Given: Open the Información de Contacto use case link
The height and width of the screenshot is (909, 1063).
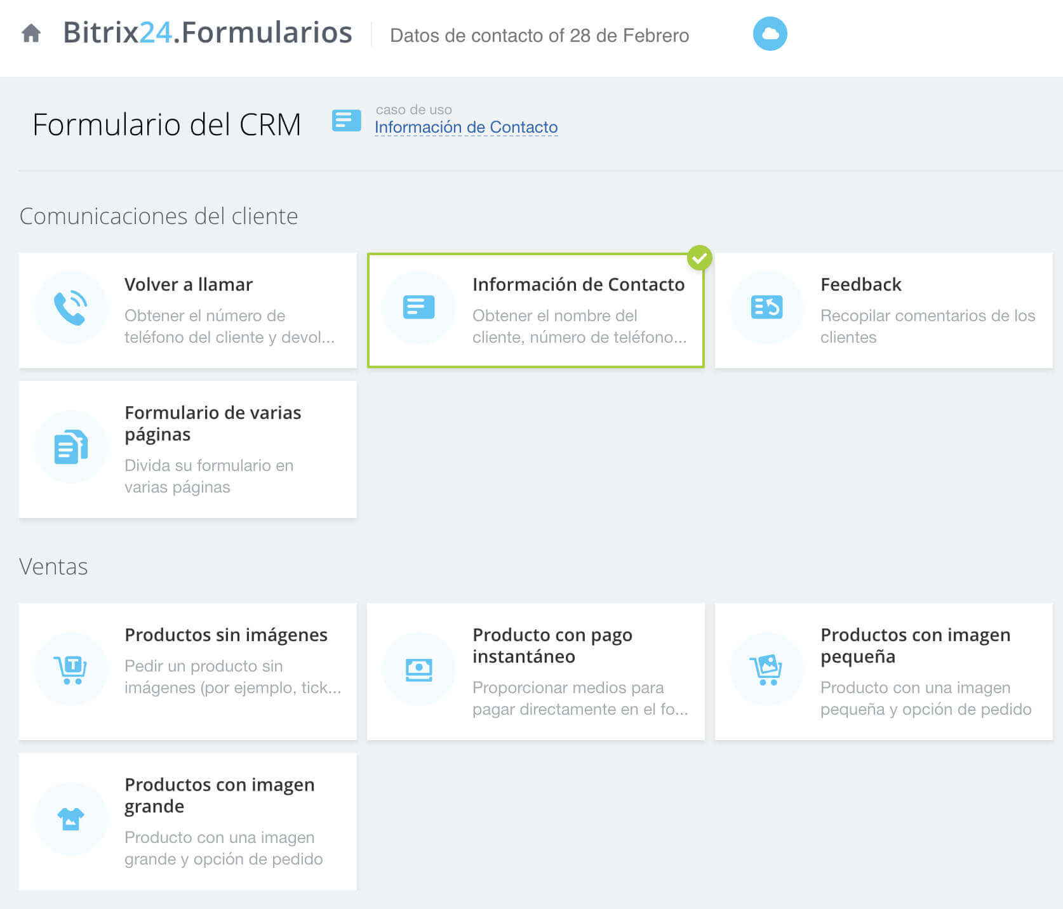Looking at the screenshot, I should 465,127.
